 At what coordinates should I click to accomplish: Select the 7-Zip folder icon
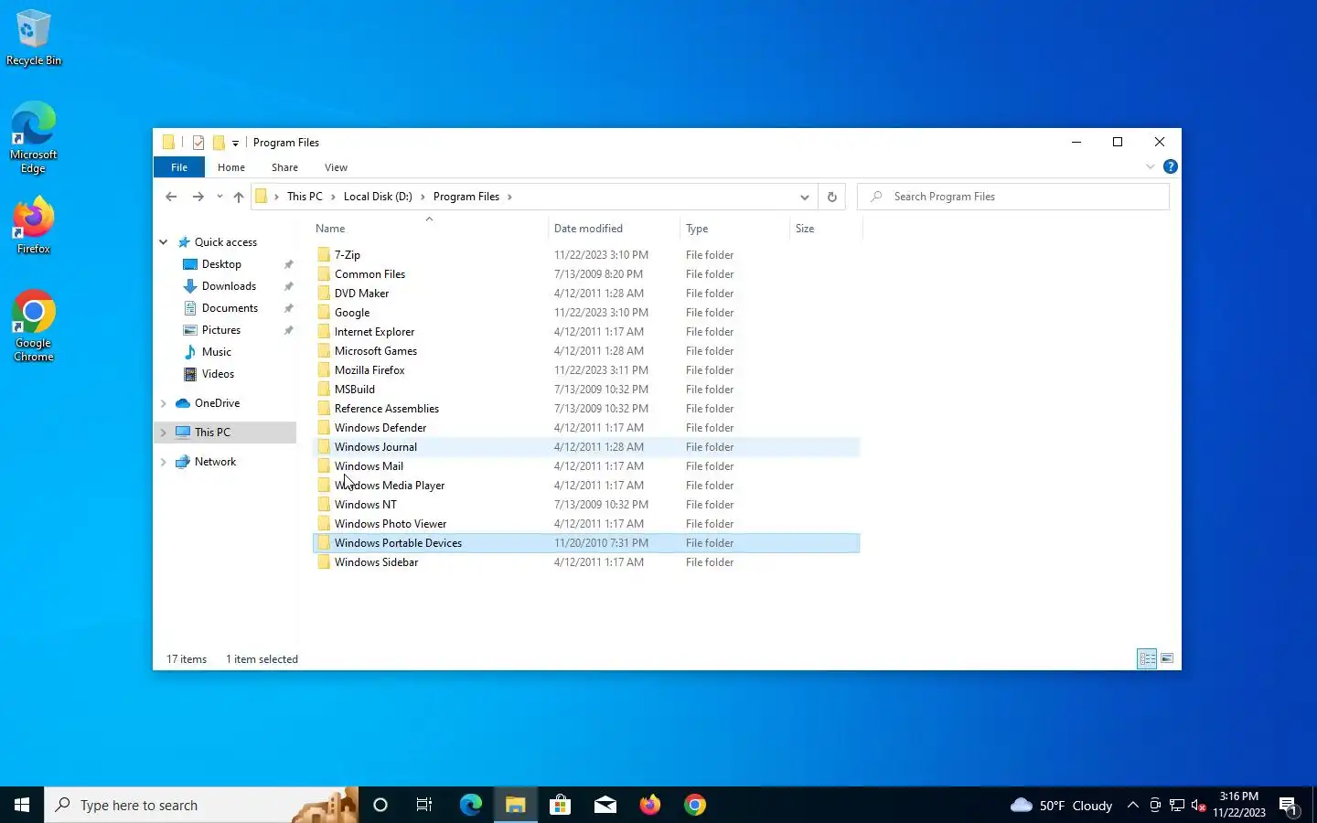pos(324,255)
